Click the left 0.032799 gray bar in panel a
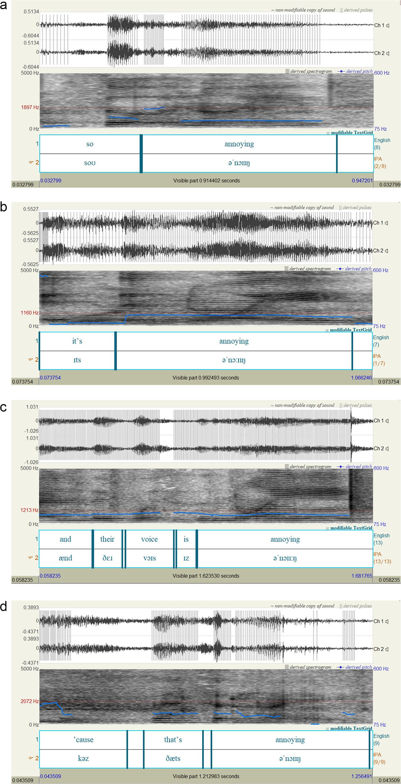Viewport: 401px width, 784px height. point(25,184)
